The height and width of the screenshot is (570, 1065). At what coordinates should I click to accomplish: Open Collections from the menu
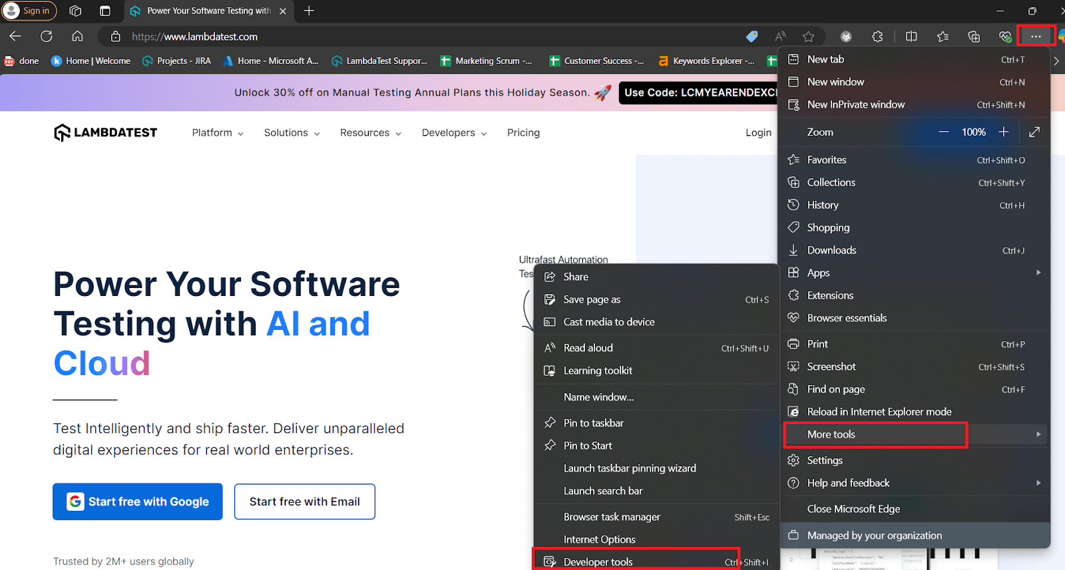(x=914, y=182)
